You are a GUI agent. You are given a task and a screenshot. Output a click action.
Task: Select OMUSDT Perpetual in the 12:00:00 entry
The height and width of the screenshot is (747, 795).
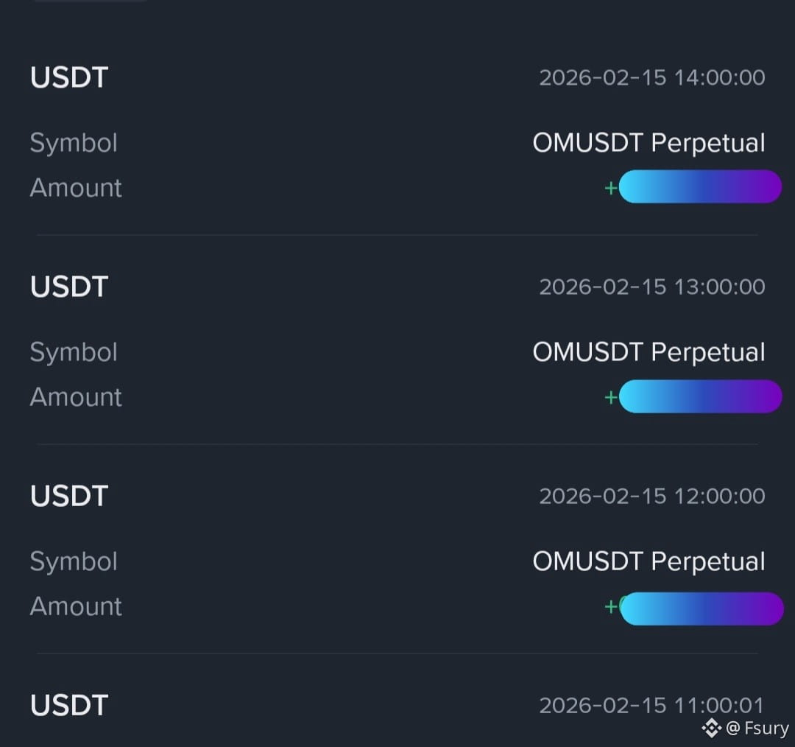pos(649,561)
